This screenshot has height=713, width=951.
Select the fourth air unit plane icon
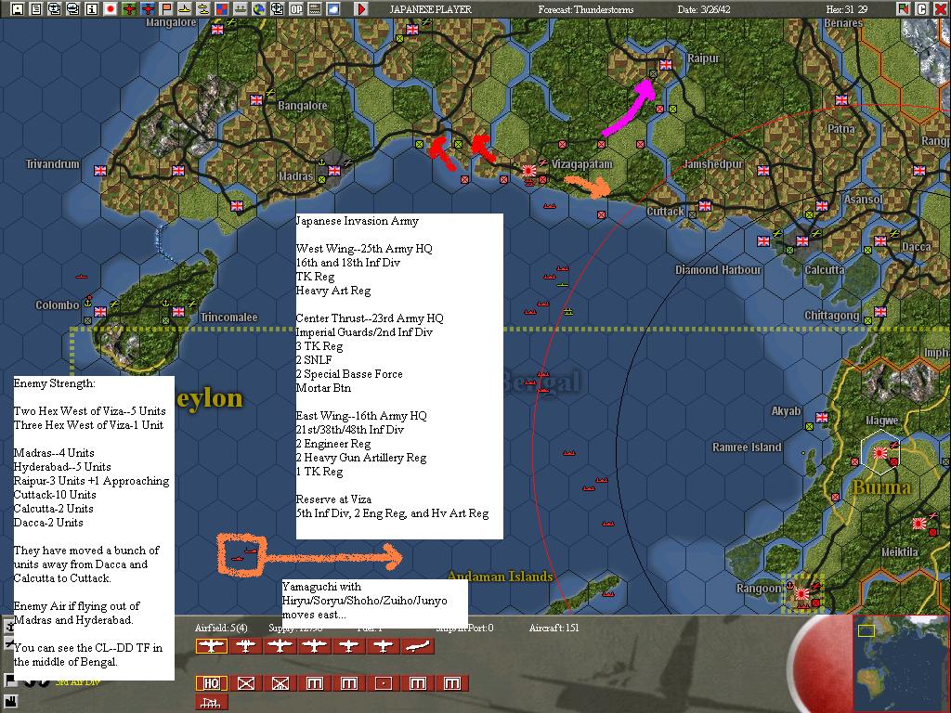pos(314,646)
